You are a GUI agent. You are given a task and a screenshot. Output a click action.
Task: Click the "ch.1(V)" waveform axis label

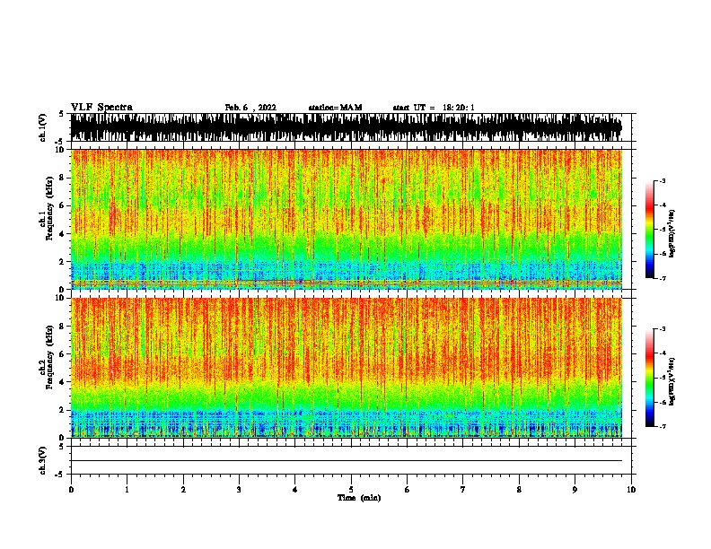pos(43,127)
